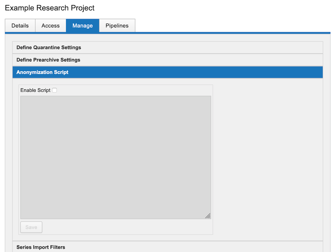Image resolution: width=335 pixels, height=252 pixels.
Task: Click the text area resize handle
Action: [x=208, y=216]
